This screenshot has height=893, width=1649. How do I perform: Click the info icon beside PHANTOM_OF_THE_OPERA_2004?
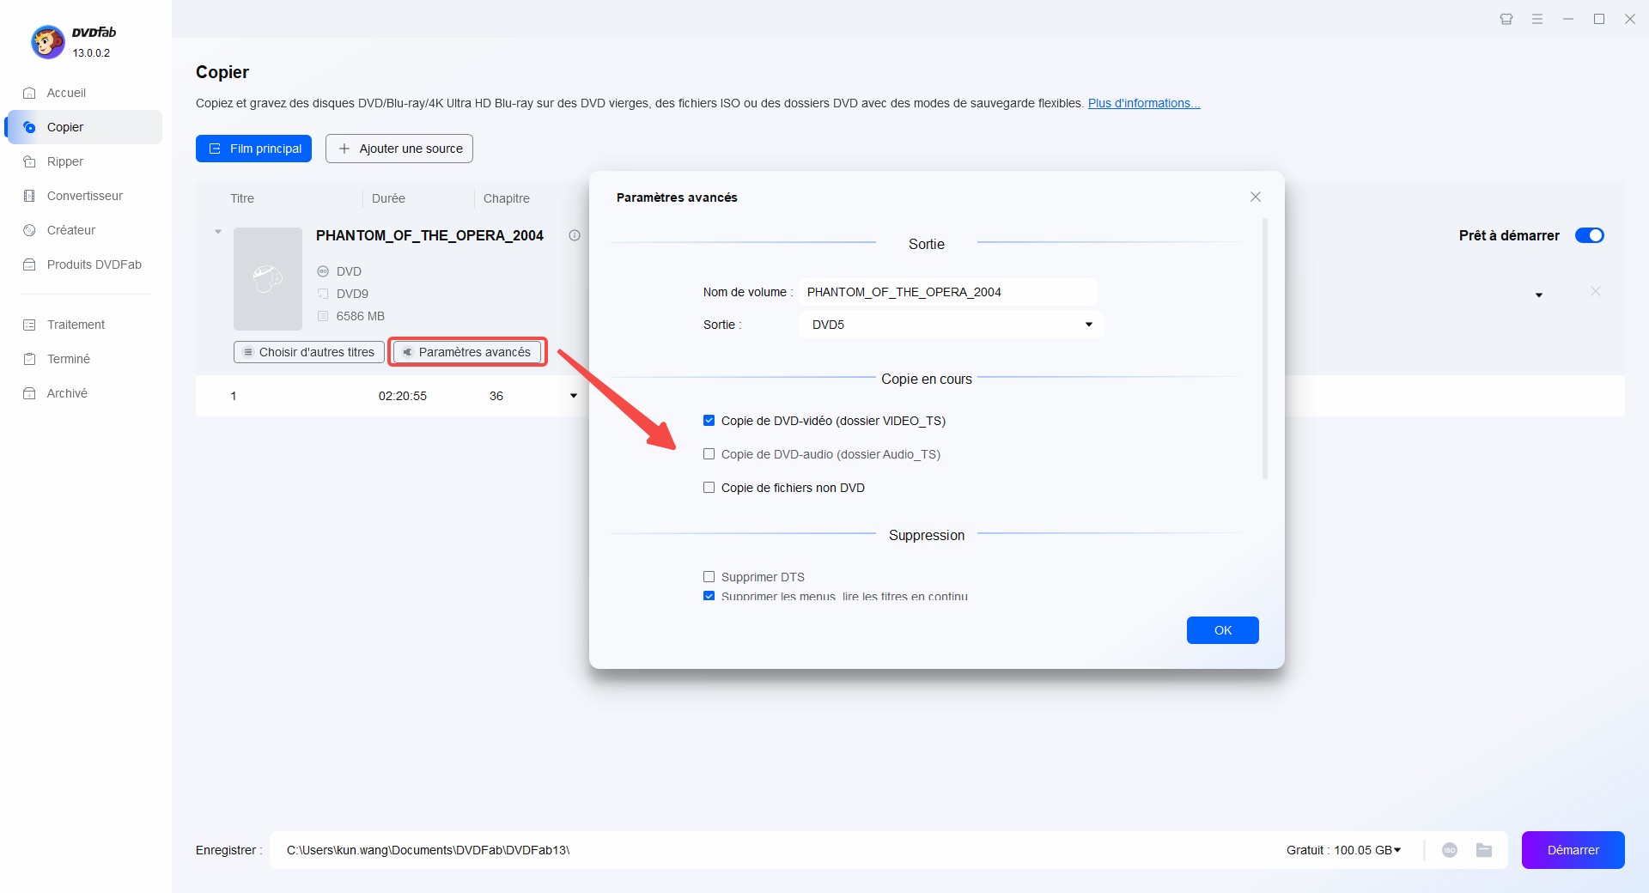[575, 235]
